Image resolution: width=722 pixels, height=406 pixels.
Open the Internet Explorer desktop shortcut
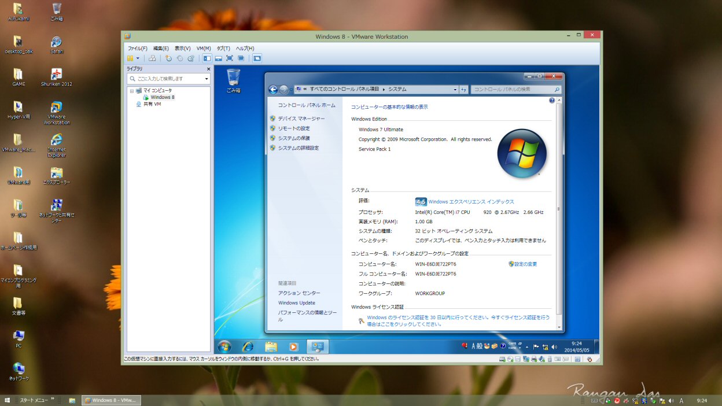click(57, 145)
